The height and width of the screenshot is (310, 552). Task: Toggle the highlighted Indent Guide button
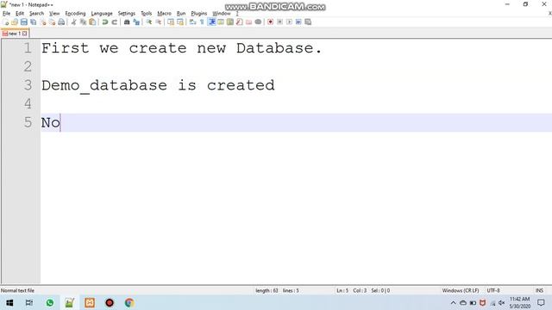pyautogui.click(x=212, y=22)
